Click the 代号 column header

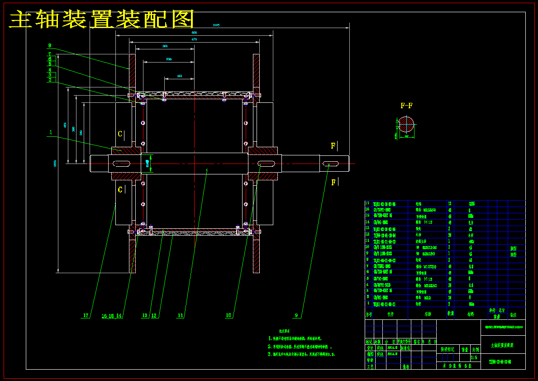[390, 314]
